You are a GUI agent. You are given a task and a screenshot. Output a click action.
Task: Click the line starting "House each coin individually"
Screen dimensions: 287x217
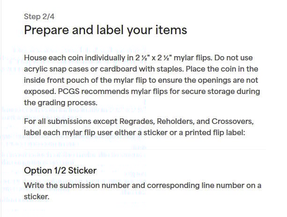click(x=139, y=58)
